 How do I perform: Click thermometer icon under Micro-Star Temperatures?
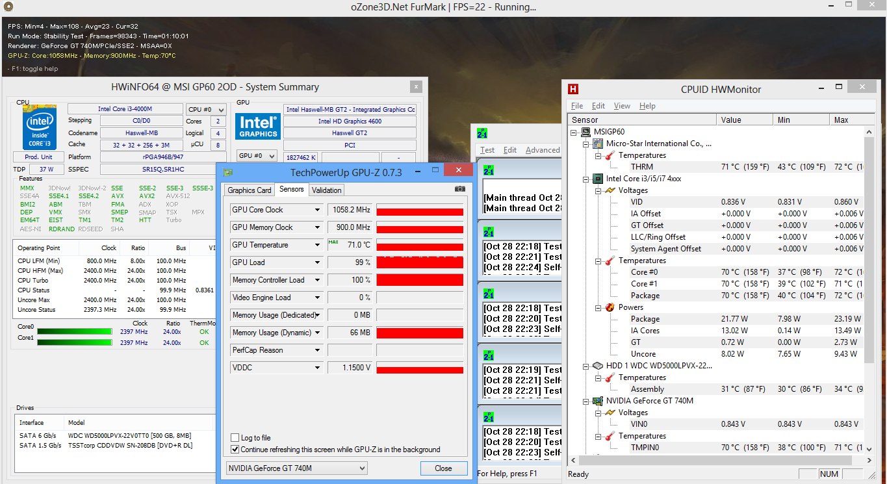coord(610,155)
